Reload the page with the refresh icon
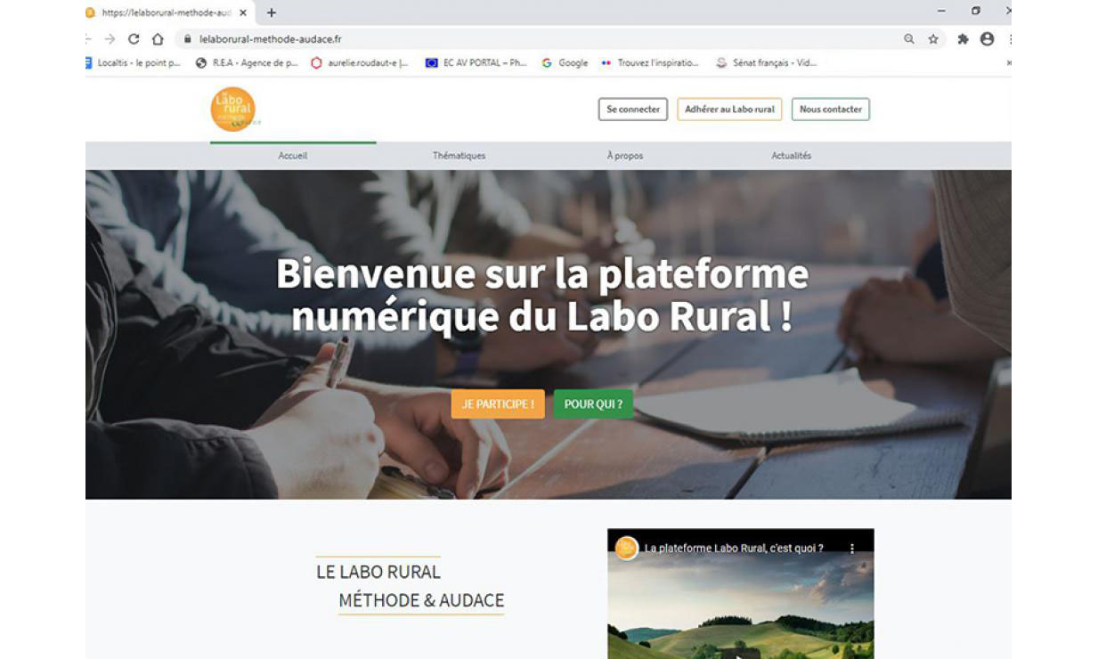The image size is (1098, 659). (x=134, y=39)
